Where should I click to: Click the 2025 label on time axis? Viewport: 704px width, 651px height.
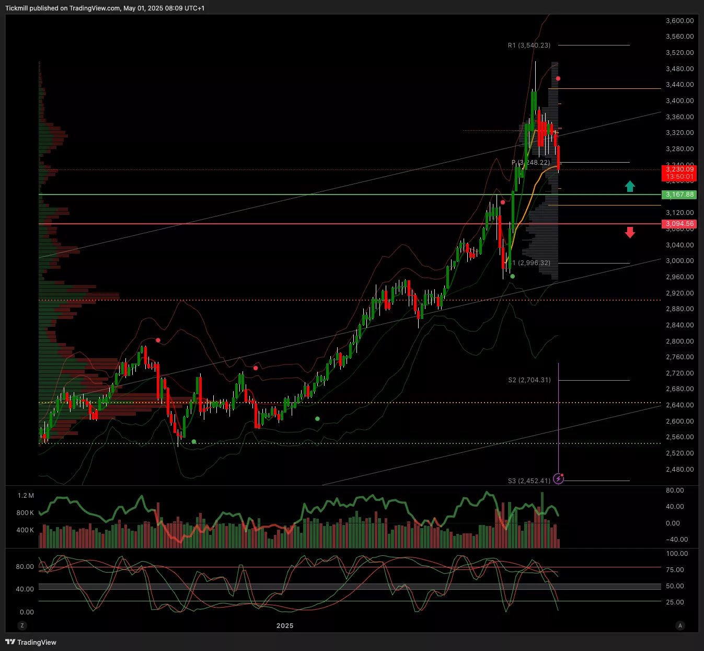285,625
